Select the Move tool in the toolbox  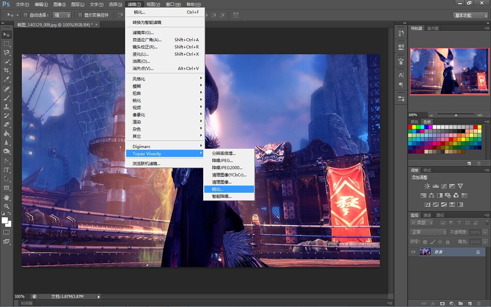pos(6,35)
